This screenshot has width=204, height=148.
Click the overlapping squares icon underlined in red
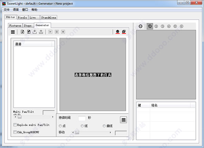pyautogui.click(x=124, y=32)
